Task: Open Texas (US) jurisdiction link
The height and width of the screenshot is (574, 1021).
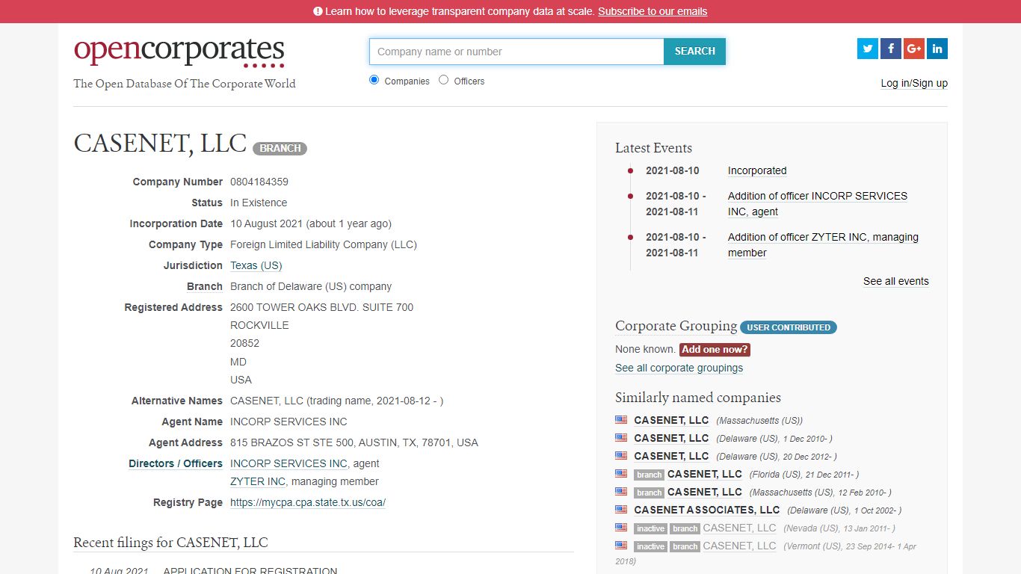Action: click(256, 265)
